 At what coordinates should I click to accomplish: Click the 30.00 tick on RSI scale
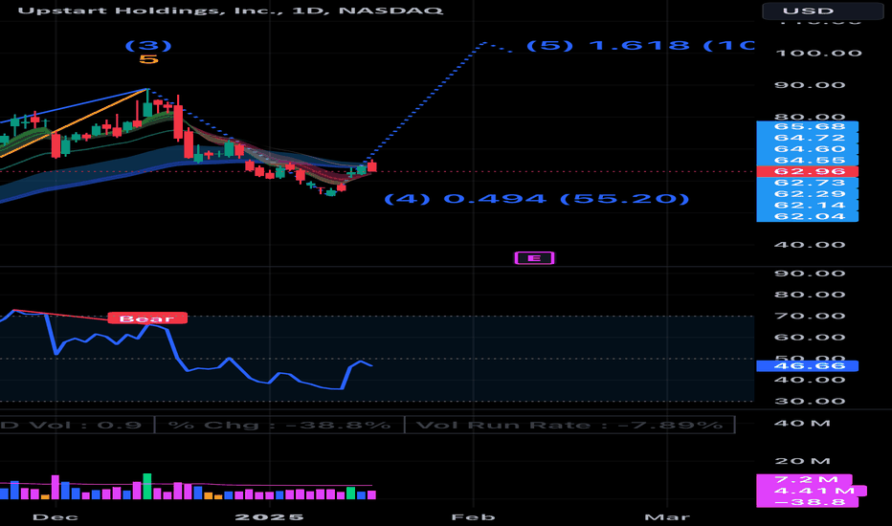tap(810, 402)
